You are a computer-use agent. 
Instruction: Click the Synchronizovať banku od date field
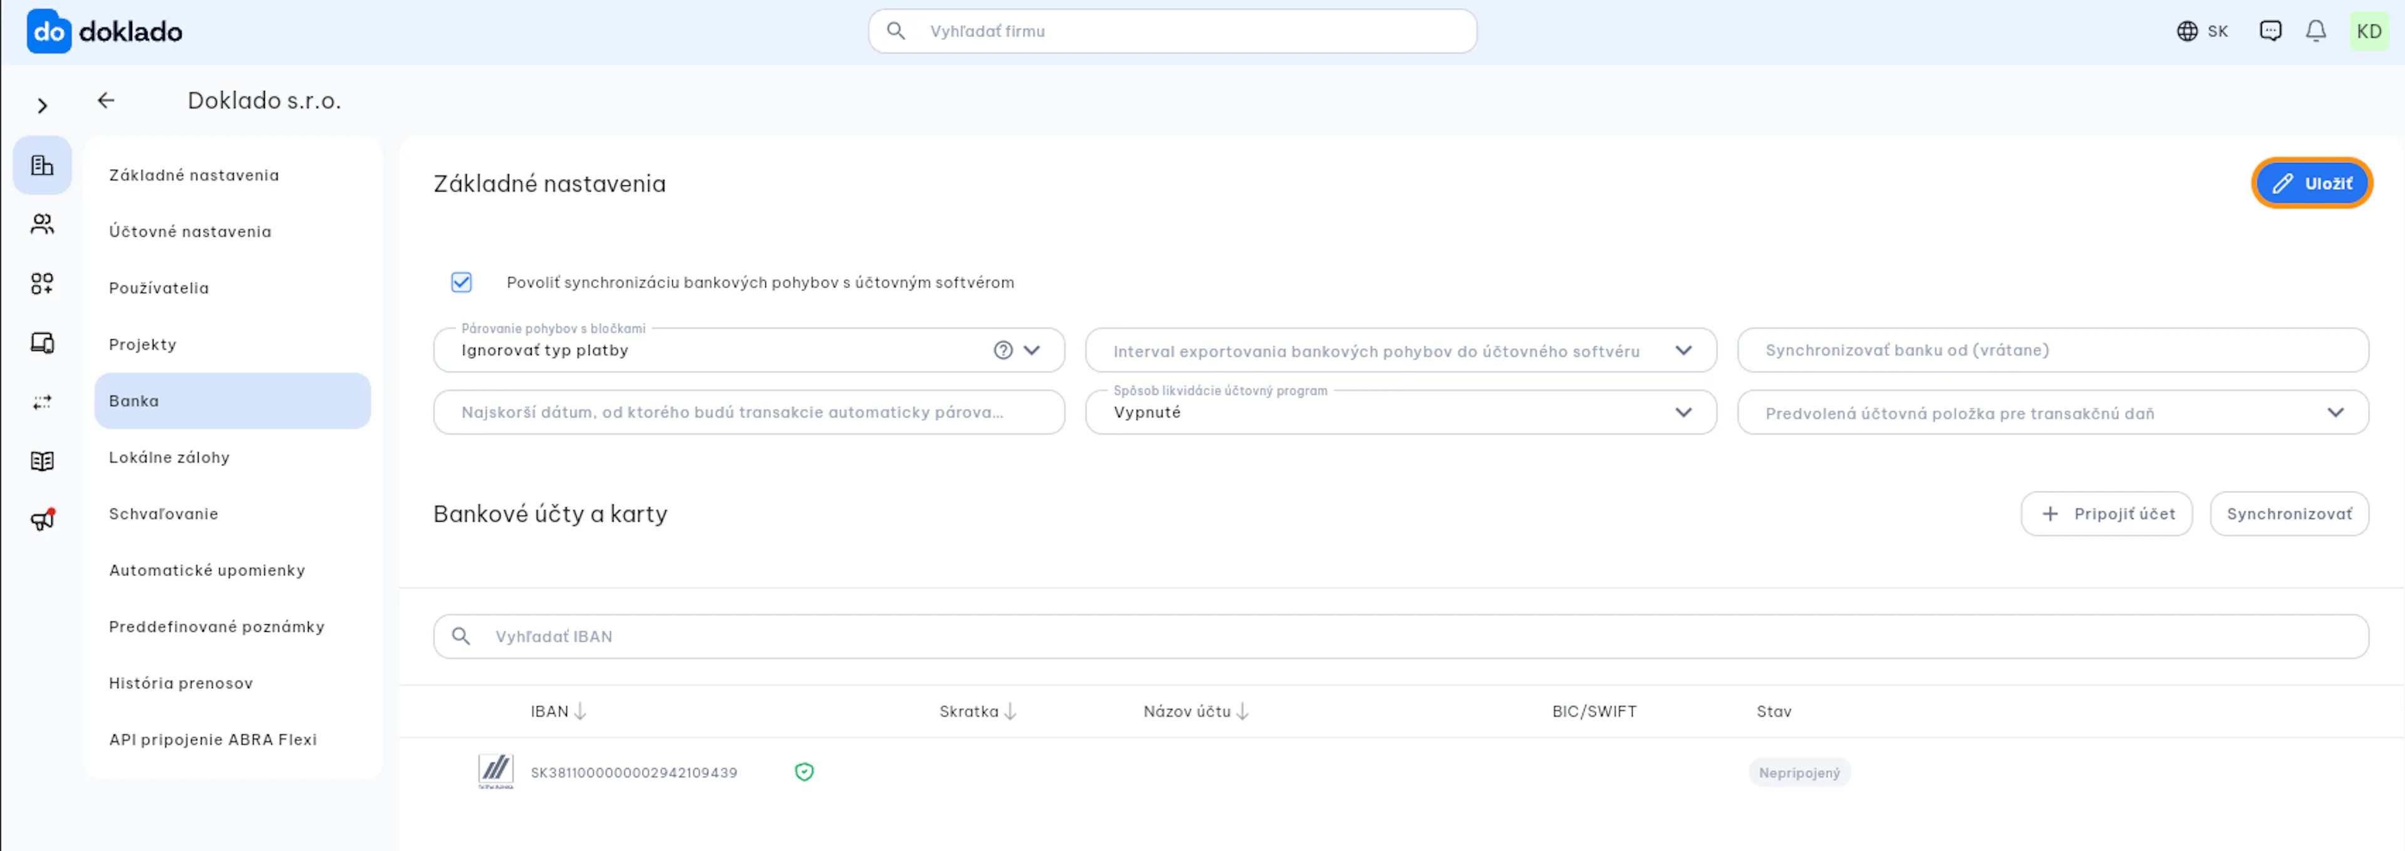click(x=2052, y=350)
